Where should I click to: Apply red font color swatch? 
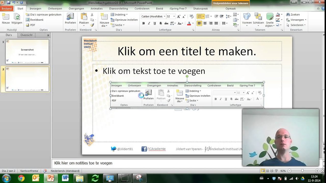click(x=189, y=23)
